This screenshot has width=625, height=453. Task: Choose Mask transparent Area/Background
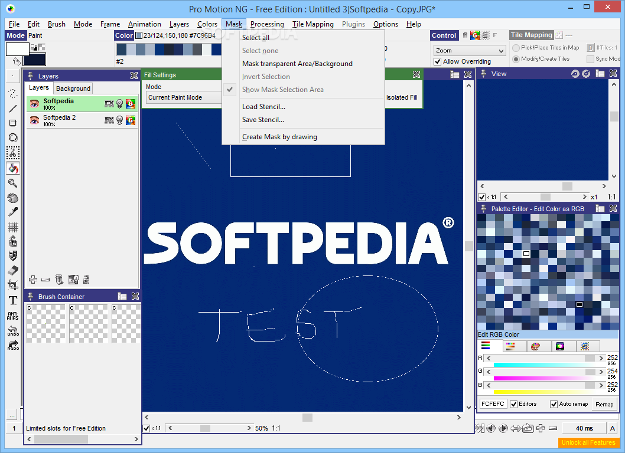[x=297, y=64]
